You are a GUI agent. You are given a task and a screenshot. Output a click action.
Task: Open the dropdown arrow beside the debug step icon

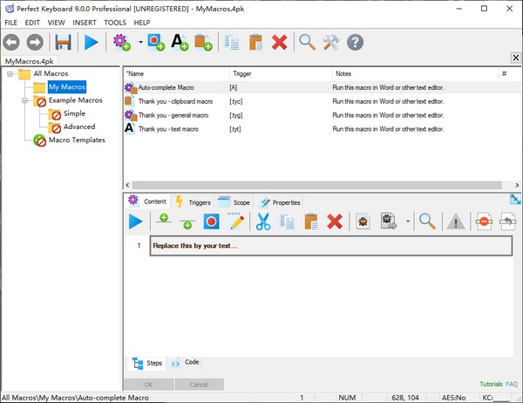tap(408, 222)
